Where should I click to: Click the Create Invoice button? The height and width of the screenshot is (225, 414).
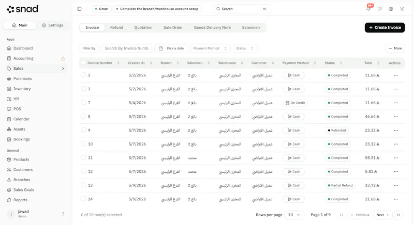pyautogui.click(x=385, y=27)
